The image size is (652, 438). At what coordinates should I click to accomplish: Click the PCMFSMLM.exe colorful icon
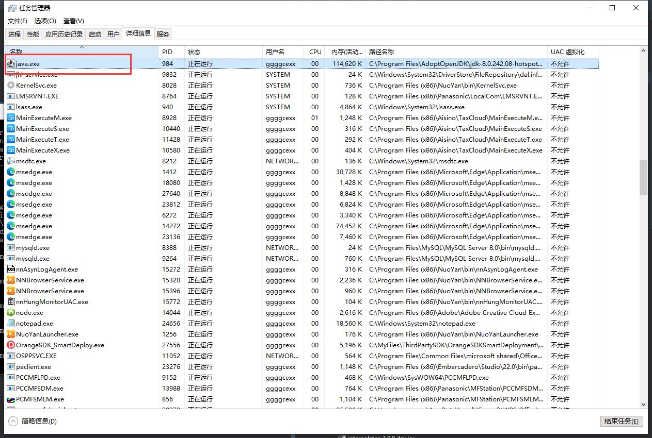tap(11, 399)
